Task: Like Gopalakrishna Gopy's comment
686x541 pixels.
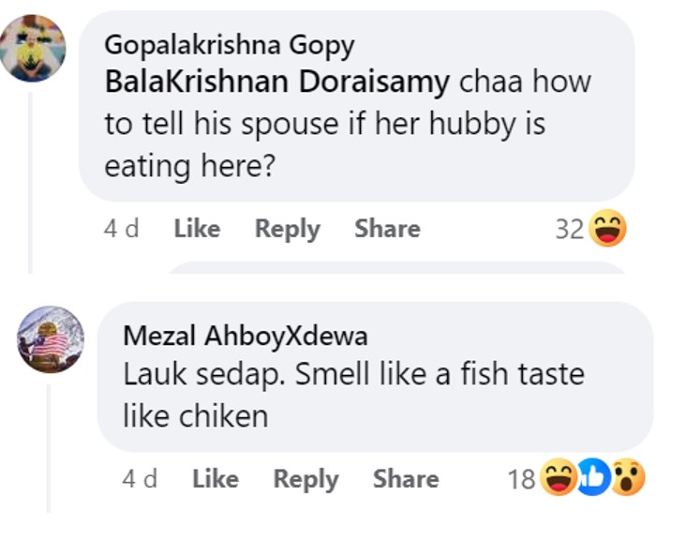Action: [197, 229]
